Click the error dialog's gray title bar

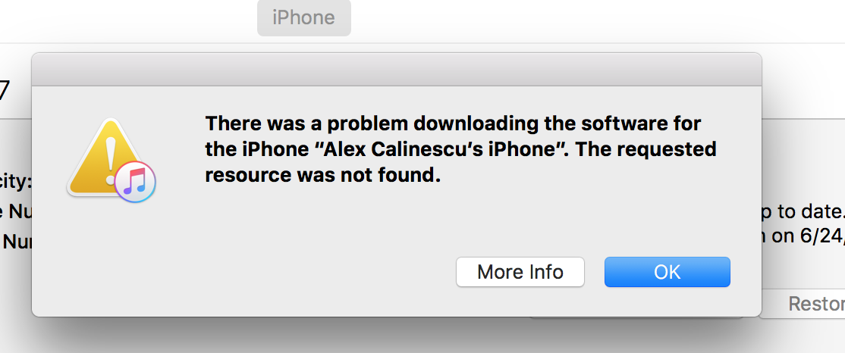click(397, 70)
